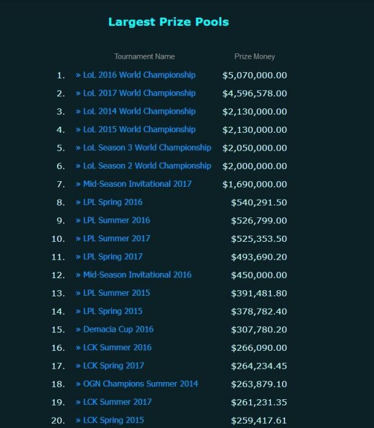The width and height of the screenshot is (374, 428).
Task: Open LCK Spring 2015 tournament link
Action: click(113, 420)
